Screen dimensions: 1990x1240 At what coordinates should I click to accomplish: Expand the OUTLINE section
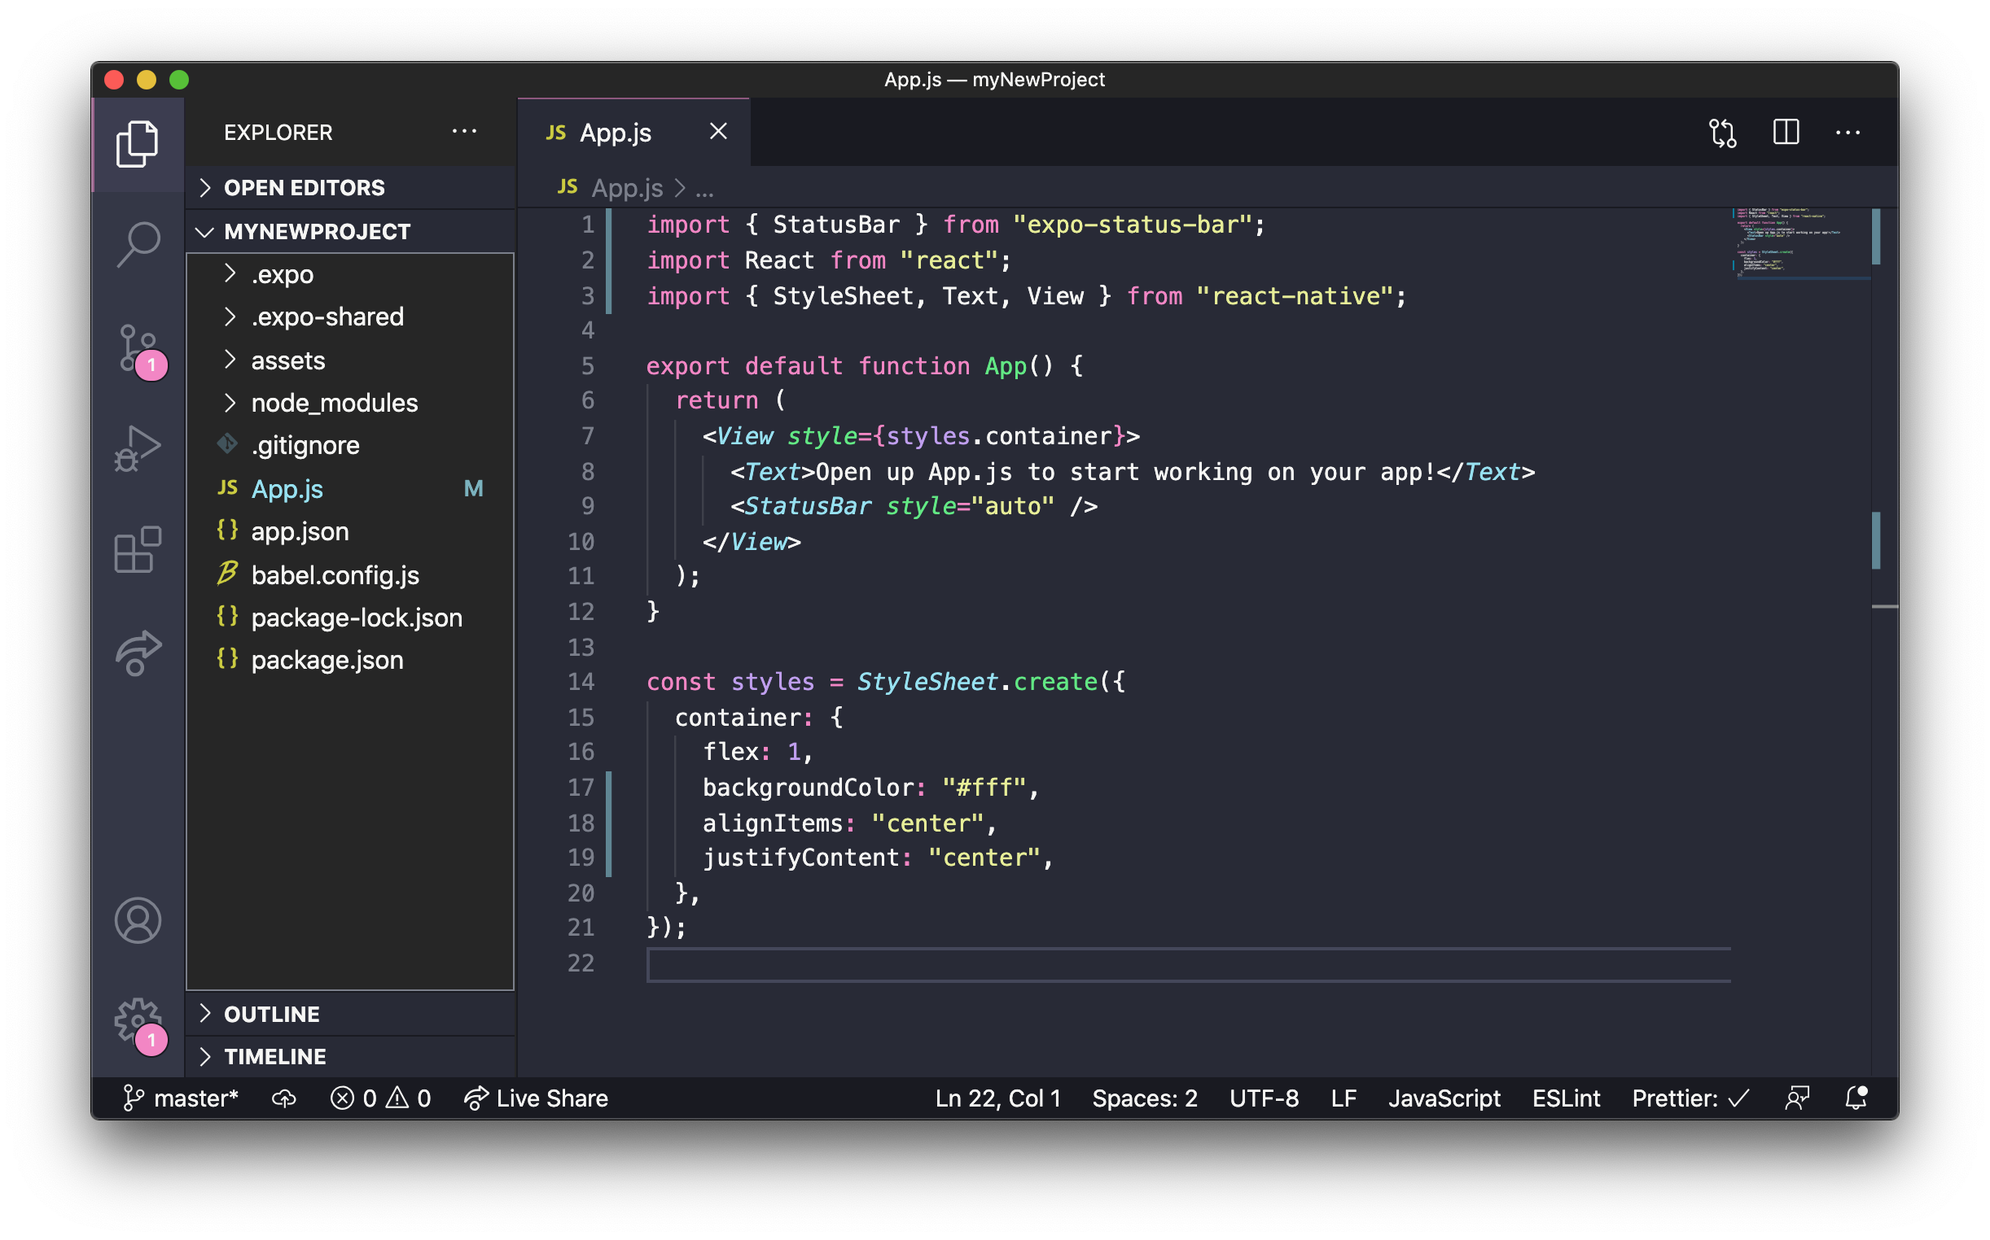pos(351,1015)
